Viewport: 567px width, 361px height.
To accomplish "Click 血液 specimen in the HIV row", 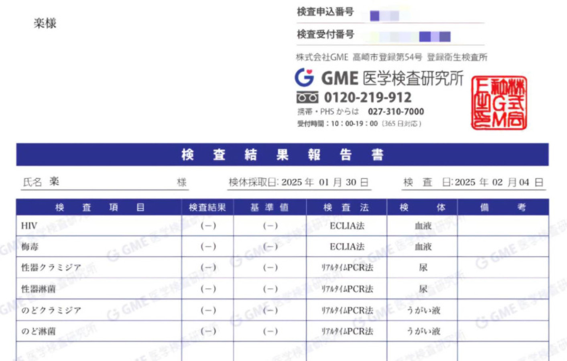I will click(423, 226).
